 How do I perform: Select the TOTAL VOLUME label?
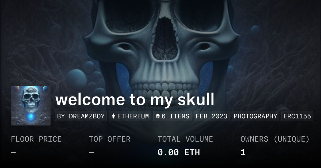tap(185, 139)
